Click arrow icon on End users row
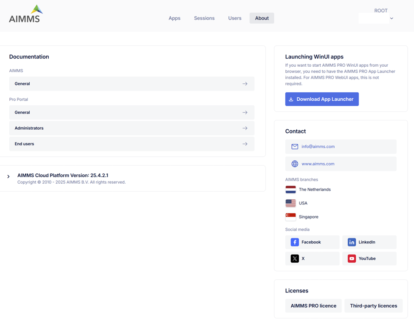The width and height of the screenshot is (414, 323). (245, 144)
